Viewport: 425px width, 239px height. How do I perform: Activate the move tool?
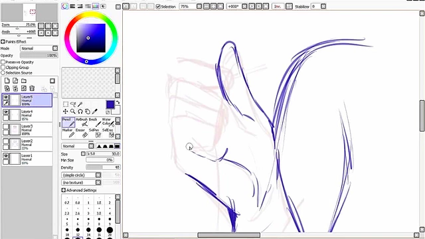click(66, 112)
